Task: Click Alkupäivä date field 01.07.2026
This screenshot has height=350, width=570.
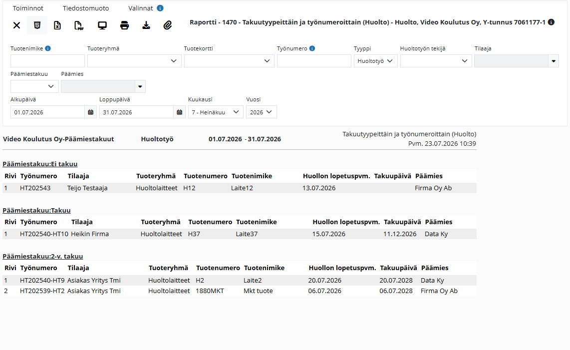Action: coord(47,112)
